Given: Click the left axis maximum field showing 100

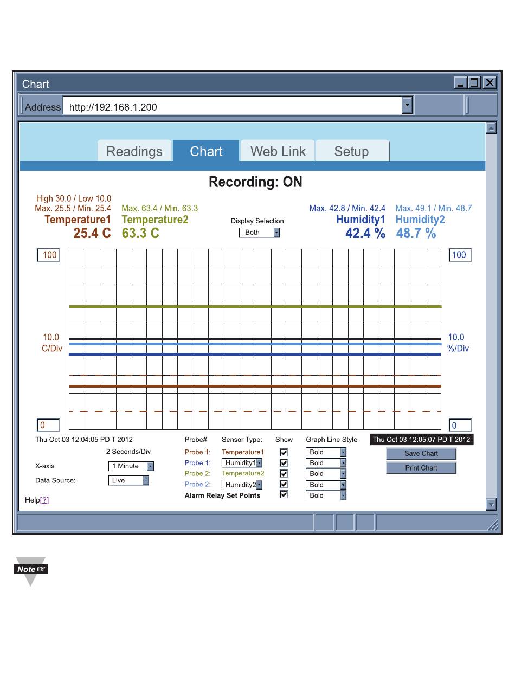Looking at the screenshot, I should 48,255.
